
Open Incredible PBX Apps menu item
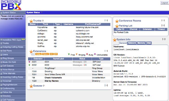point(13,40)
